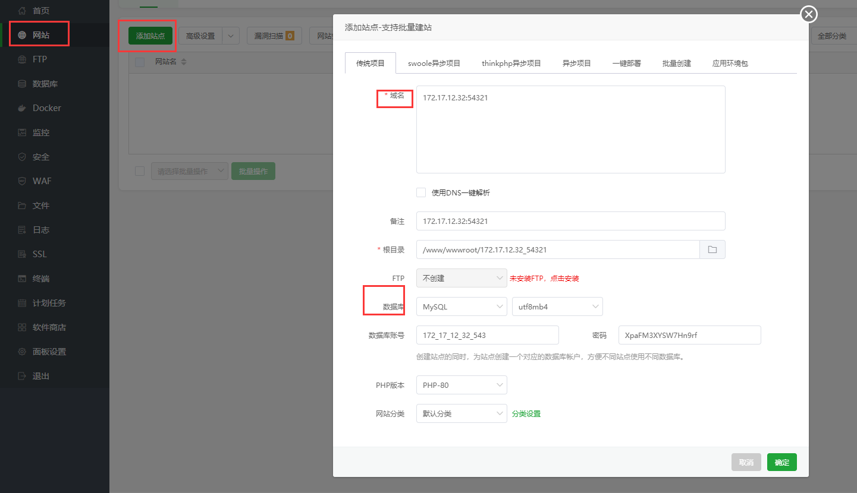Click the root directory path field
This screenshot has height=493, width=857.
coord(558,249)
